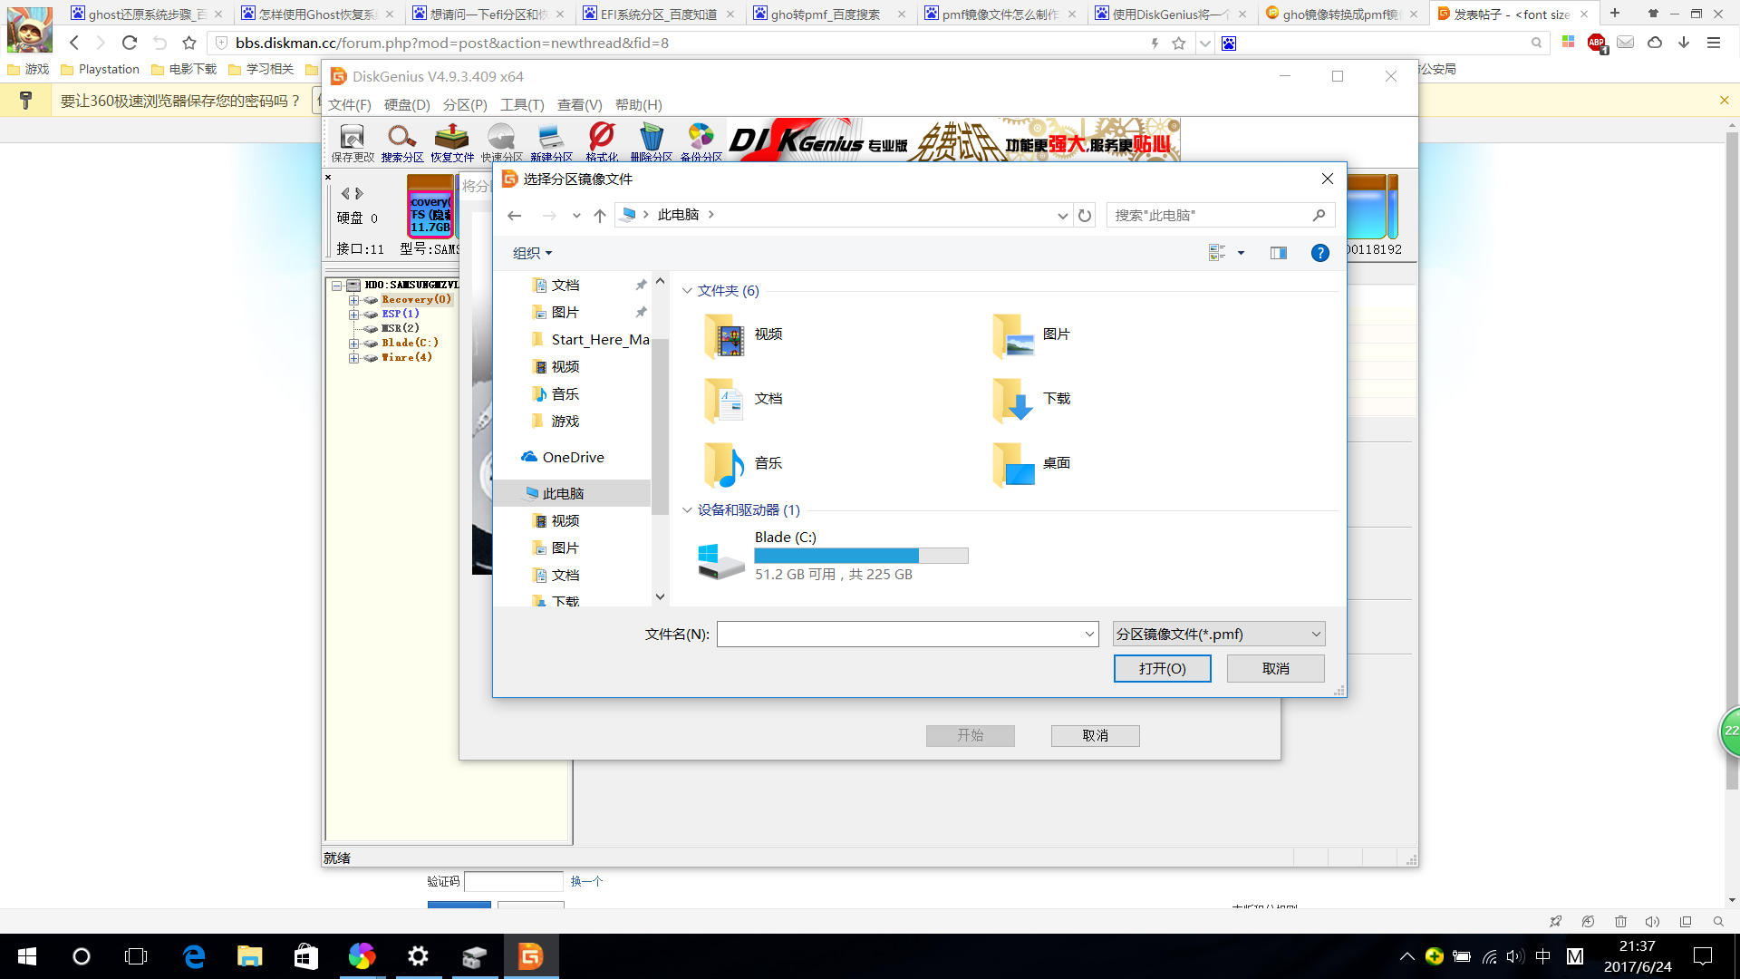The width and height of the screenshot is (1740, 979).
Task: Open the view options dropdown arrow
Action: click(x=1241, y=253)
